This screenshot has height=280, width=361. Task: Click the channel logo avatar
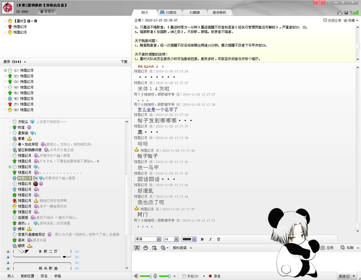point(8,8)
